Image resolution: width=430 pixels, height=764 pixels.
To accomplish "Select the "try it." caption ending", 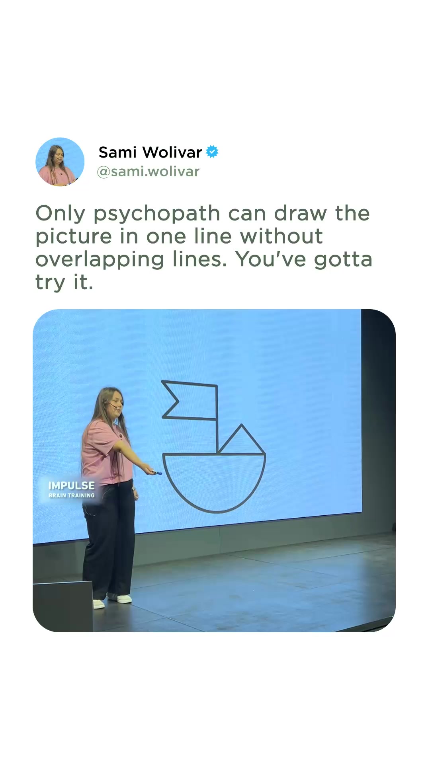I will click(x=64, y=282).
